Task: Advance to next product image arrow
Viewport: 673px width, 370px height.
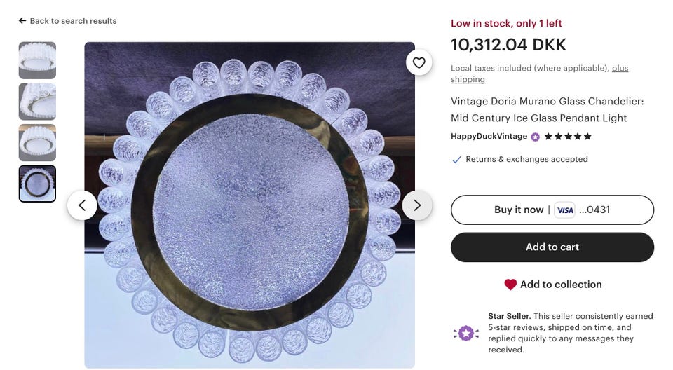Action: point(417,205)
